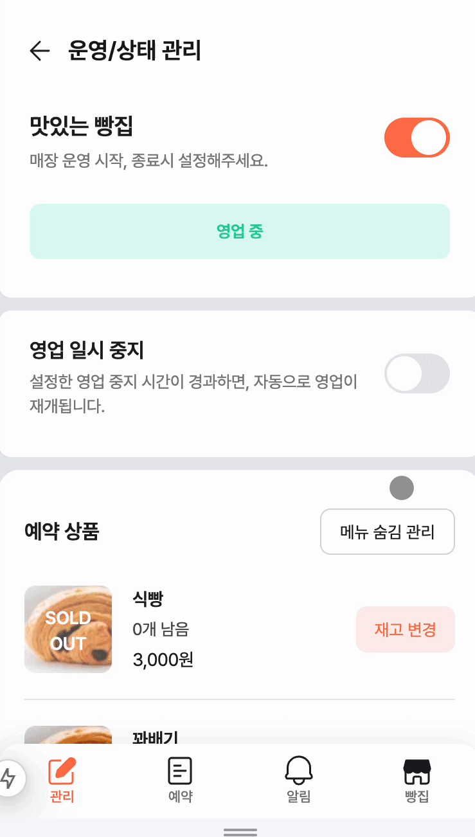475x837 pixels.
Task: Tap the 알림 bell icon
Action: pyautogui.click(x=299, y=770)
